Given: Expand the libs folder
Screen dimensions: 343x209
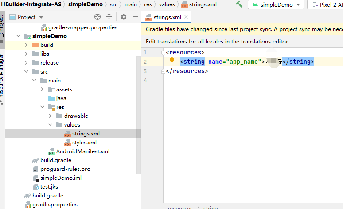Looking at the screenshot, I should 26,54.
